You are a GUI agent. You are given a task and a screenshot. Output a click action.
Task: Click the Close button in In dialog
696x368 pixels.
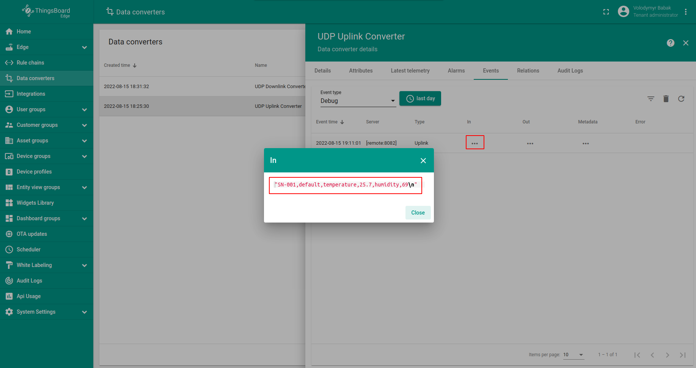[418, 213]
